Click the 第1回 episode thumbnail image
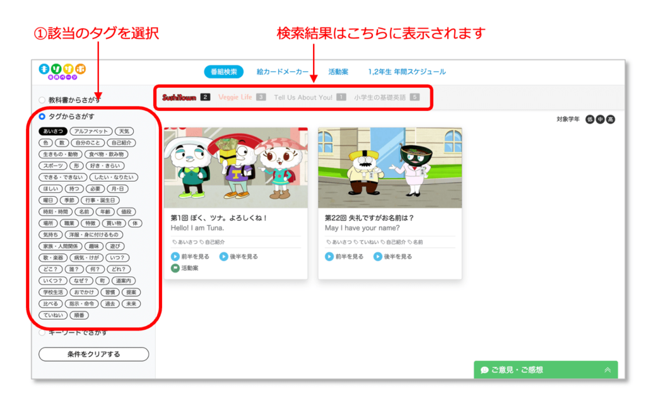Viewport: 653px width, 398px height. 235,167
